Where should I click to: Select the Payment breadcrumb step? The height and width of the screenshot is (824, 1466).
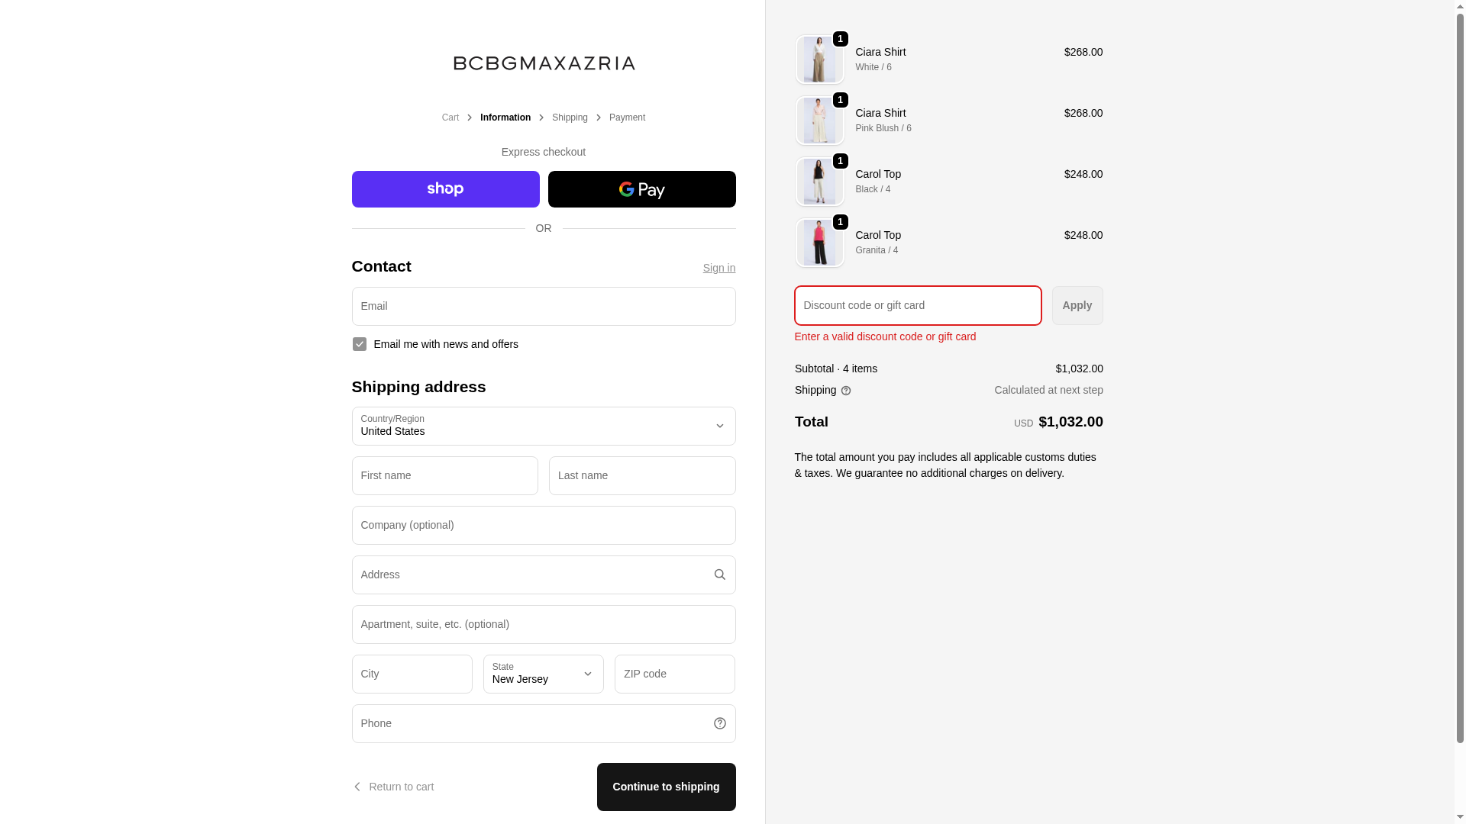(627, 117)
